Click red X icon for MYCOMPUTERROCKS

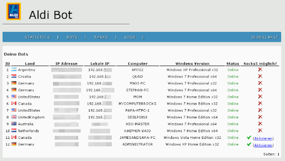tap(260, 103)
